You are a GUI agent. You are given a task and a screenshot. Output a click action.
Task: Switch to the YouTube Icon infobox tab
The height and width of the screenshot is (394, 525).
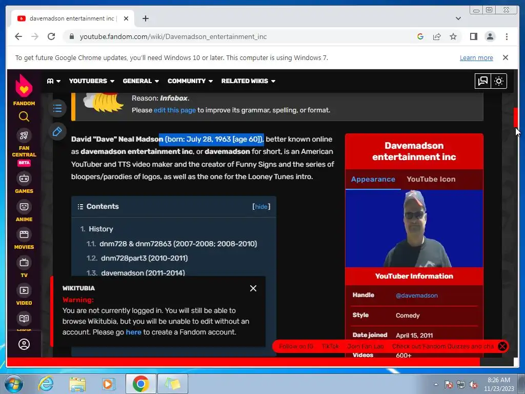point(431,179)
